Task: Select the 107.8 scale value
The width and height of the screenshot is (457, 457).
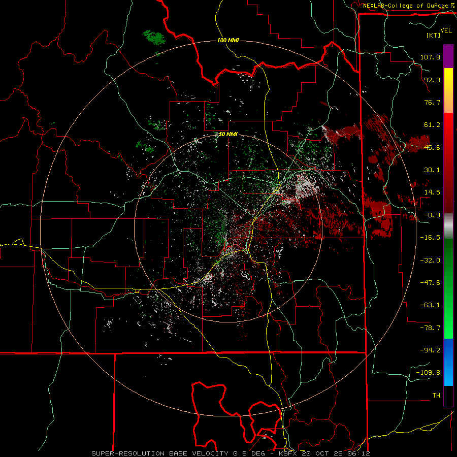Action: click(430, 57)
